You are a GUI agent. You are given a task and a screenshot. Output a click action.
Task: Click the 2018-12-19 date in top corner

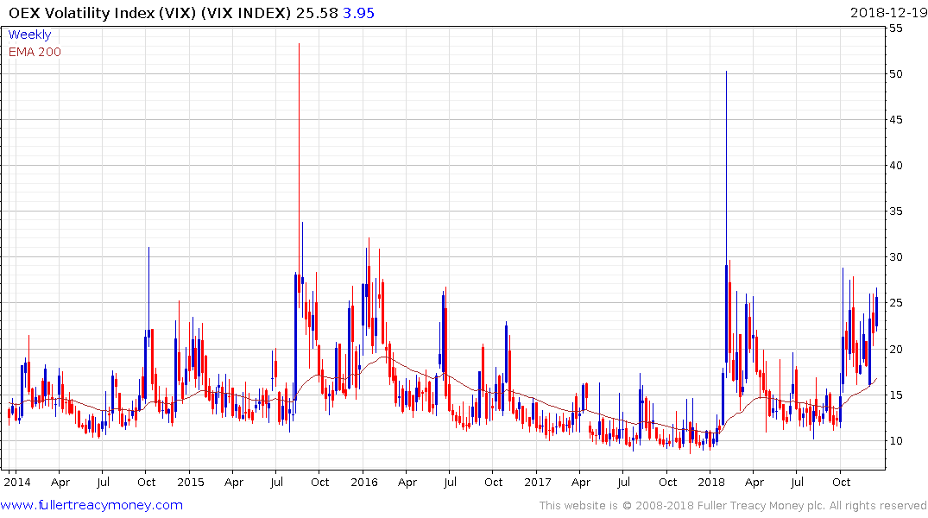[887, 13]
